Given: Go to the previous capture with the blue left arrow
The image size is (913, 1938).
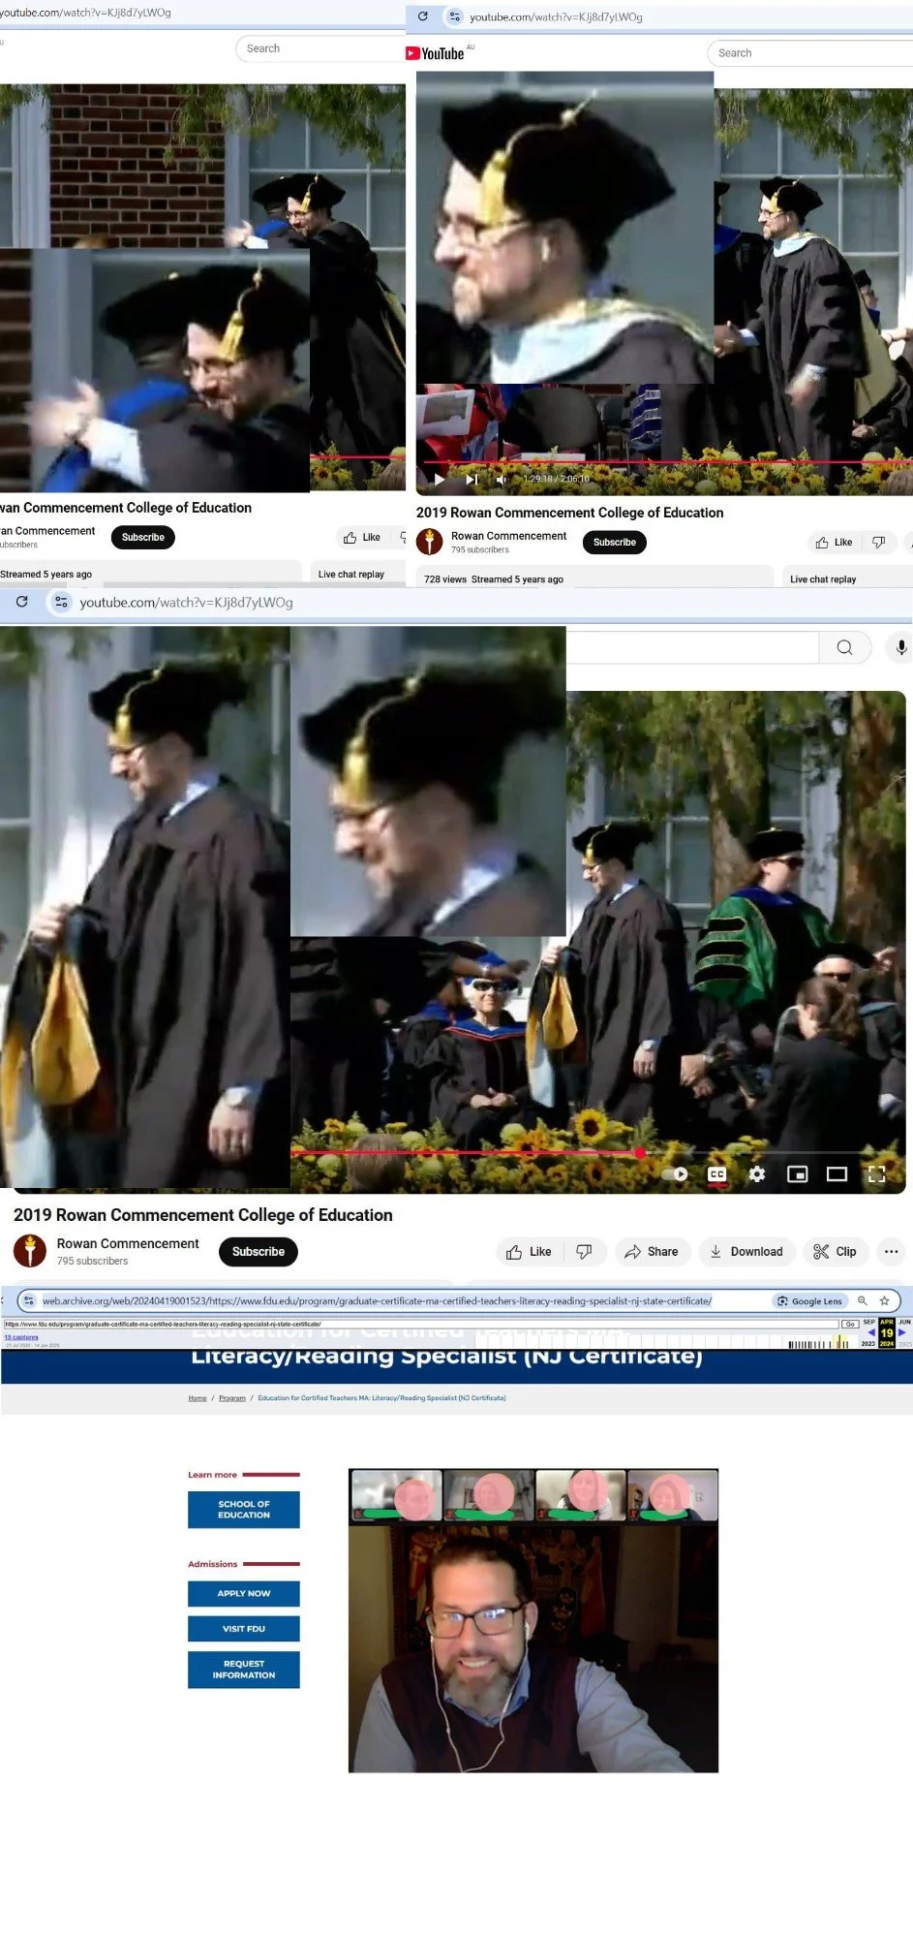Looking at the screenshot, I should tap(870, 1332).
